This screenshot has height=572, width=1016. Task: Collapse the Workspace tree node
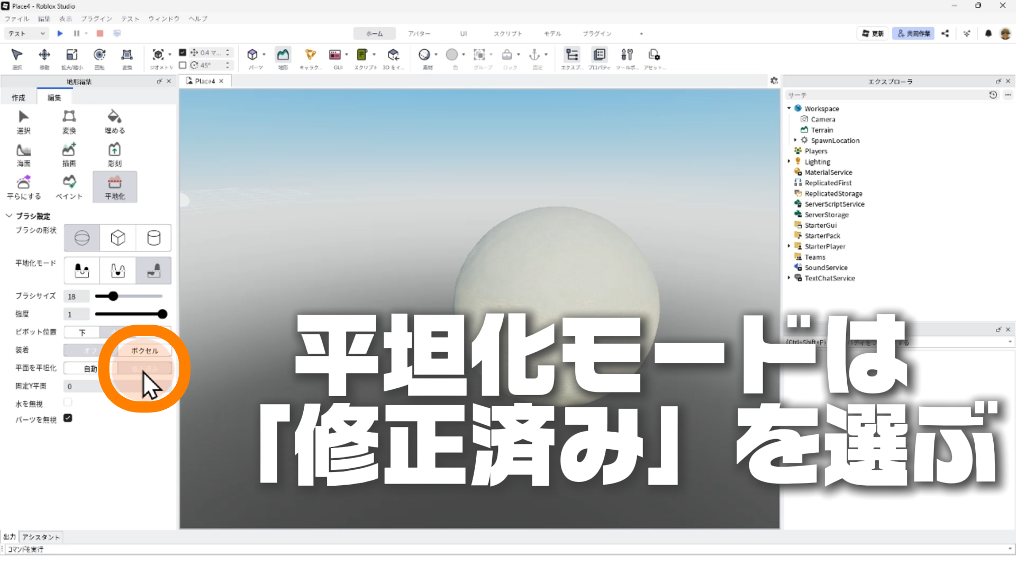tap(789, 108)
